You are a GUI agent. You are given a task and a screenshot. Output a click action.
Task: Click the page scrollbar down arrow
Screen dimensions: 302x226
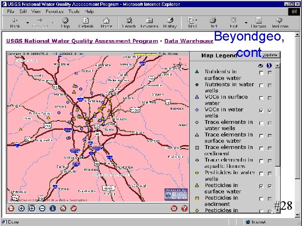tap(297, 215)
